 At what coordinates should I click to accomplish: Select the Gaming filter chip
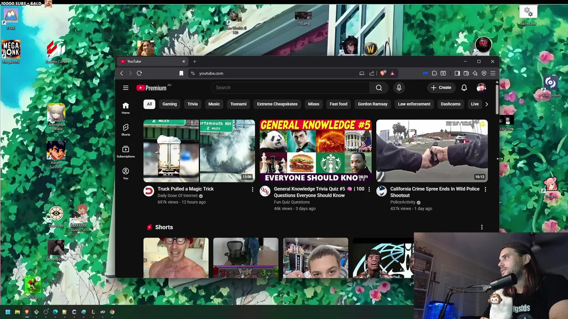click(x=170, y=104)
